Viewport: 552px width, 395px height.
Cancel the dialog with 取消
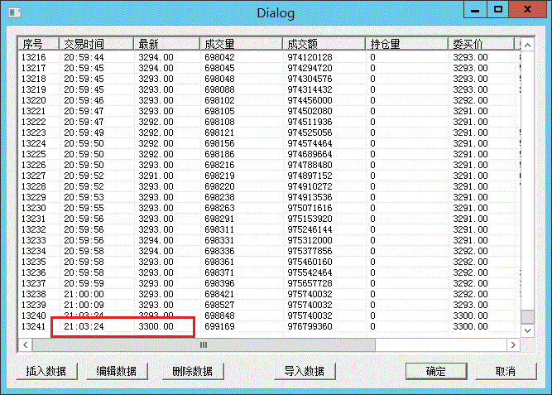[506, 371]
